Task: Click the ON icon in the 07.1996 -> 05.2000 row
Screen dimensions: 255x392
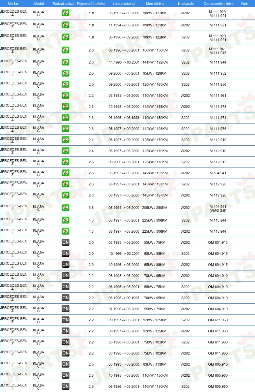Action: (x=66, y=309)
